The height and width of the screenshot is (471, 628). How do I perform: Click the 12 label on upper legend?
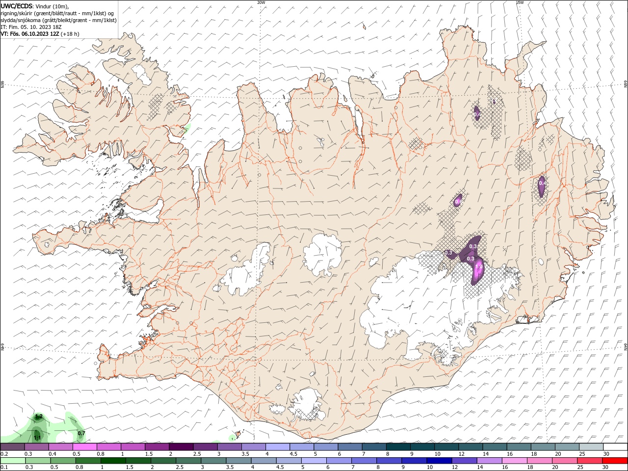point(462,454)
